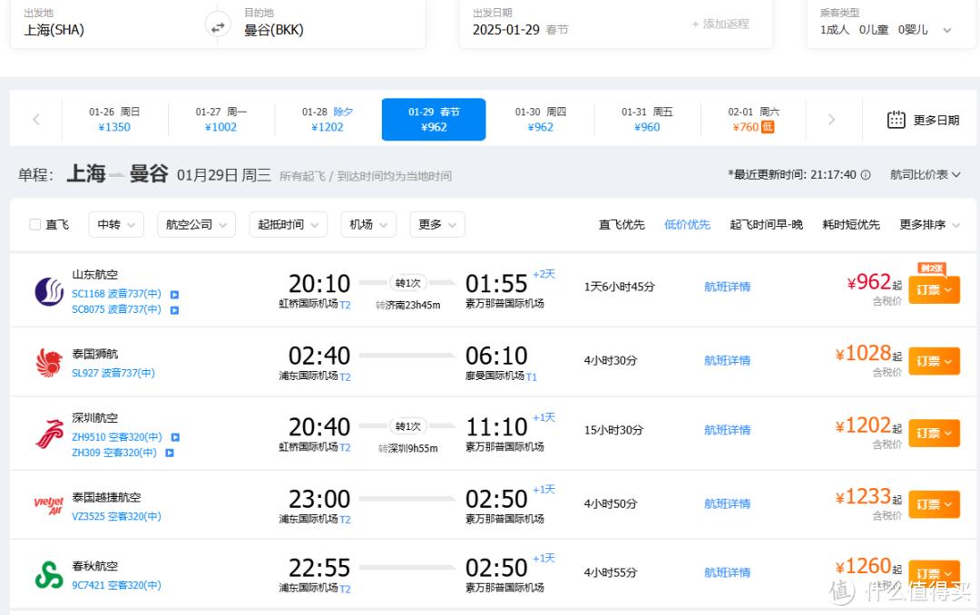Expand the 中转 transfer filter dropdown

116,225
